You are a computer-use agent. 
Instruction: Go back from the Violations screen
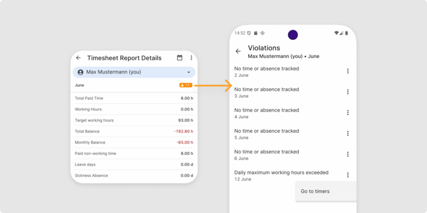(238, 52)
